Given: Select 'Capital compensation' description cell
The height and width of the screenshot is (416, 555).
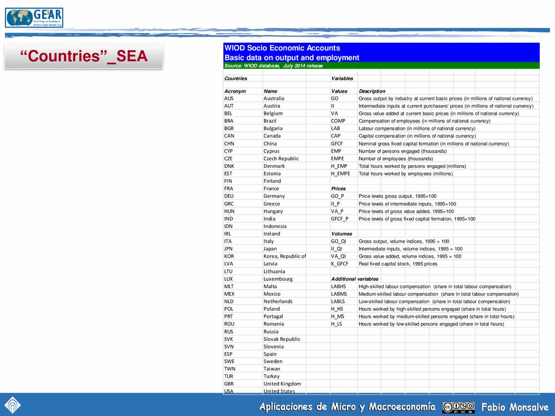Looking at the screenshot, I should (x=417, y=136).
